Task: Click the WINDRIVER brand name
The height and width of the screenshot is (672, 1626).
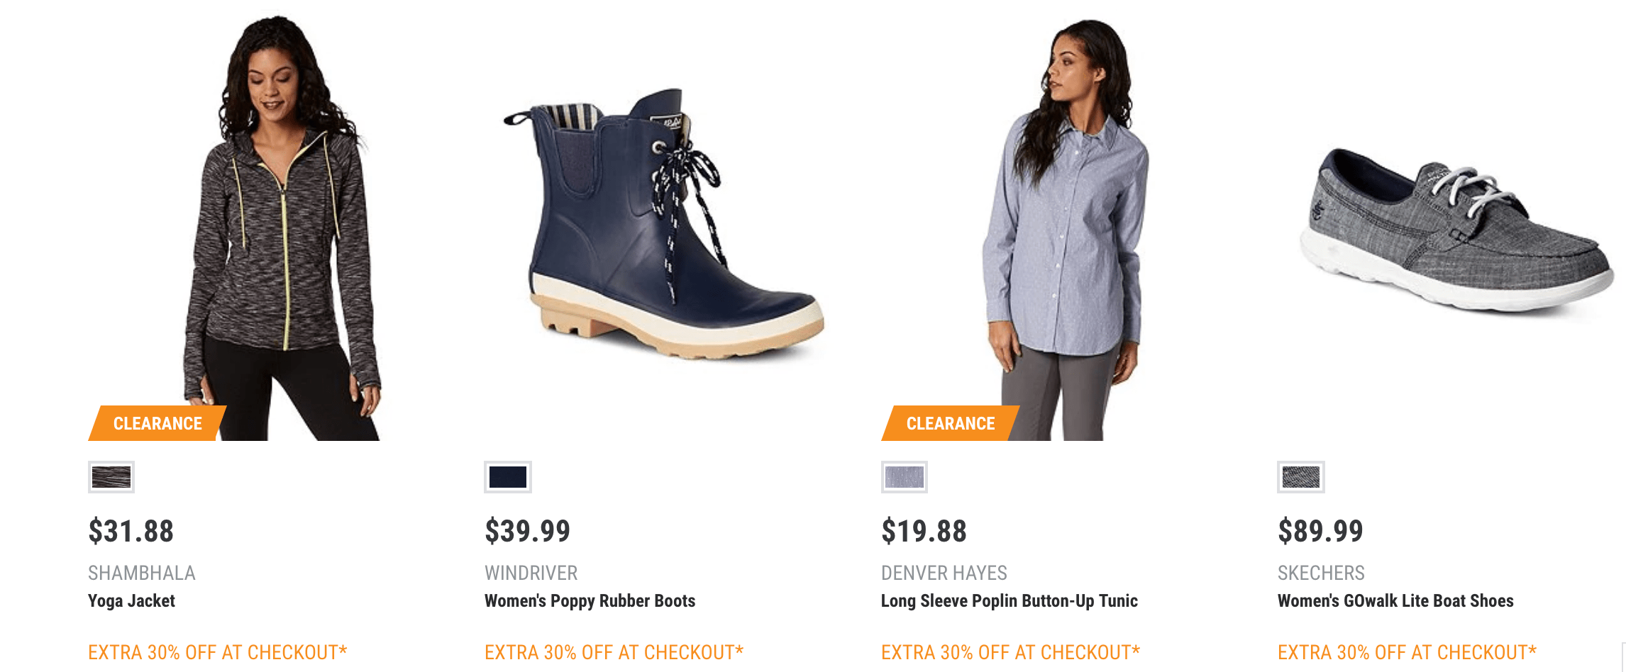Action: coord(531,573)
